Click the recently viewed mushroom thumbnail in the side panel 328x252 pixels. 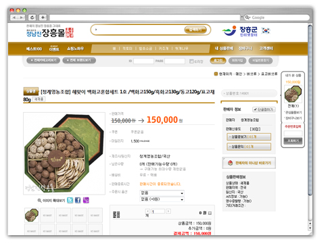point(293,95)
